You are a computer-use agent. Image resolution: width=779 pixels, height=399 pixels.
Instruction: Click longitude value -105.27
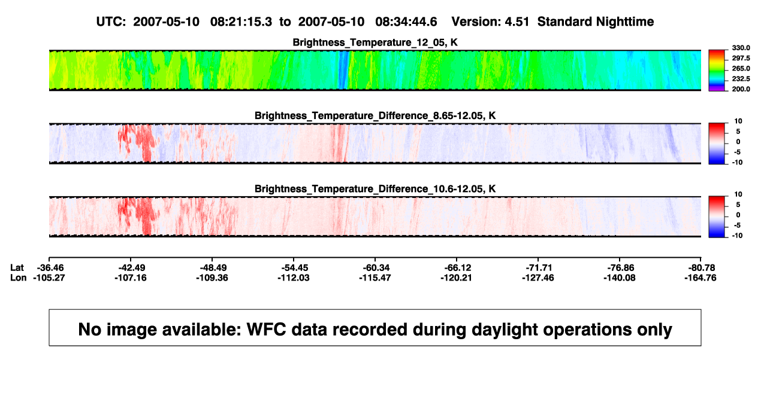click(x=50, y=278)
